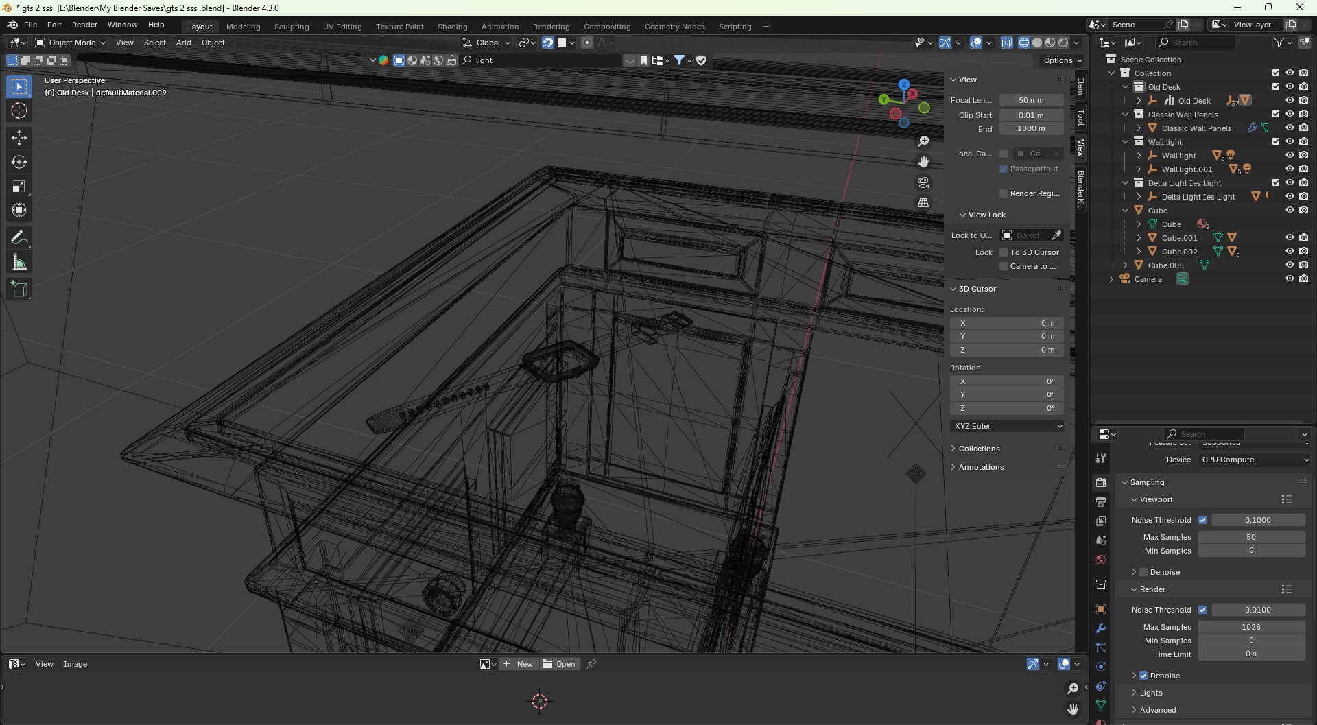The height and width of the screenshot is (725, 1317).
Task: Select the Cursor tool in toolbar
Action: click(19, 111)
